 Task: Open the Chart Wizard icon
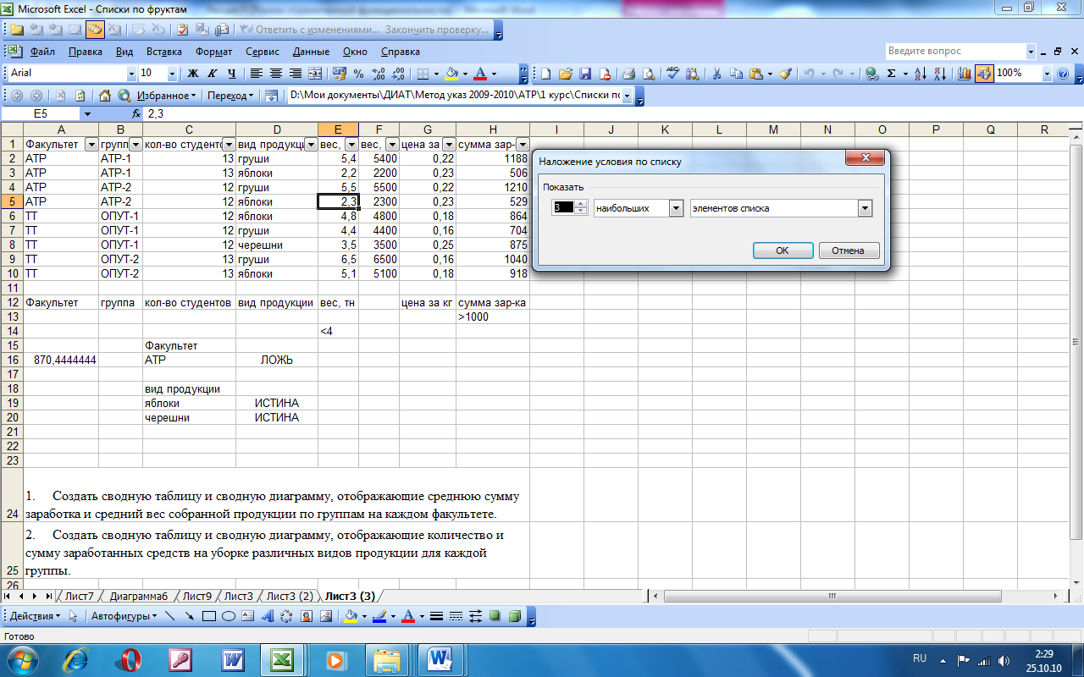pos(964,74)
